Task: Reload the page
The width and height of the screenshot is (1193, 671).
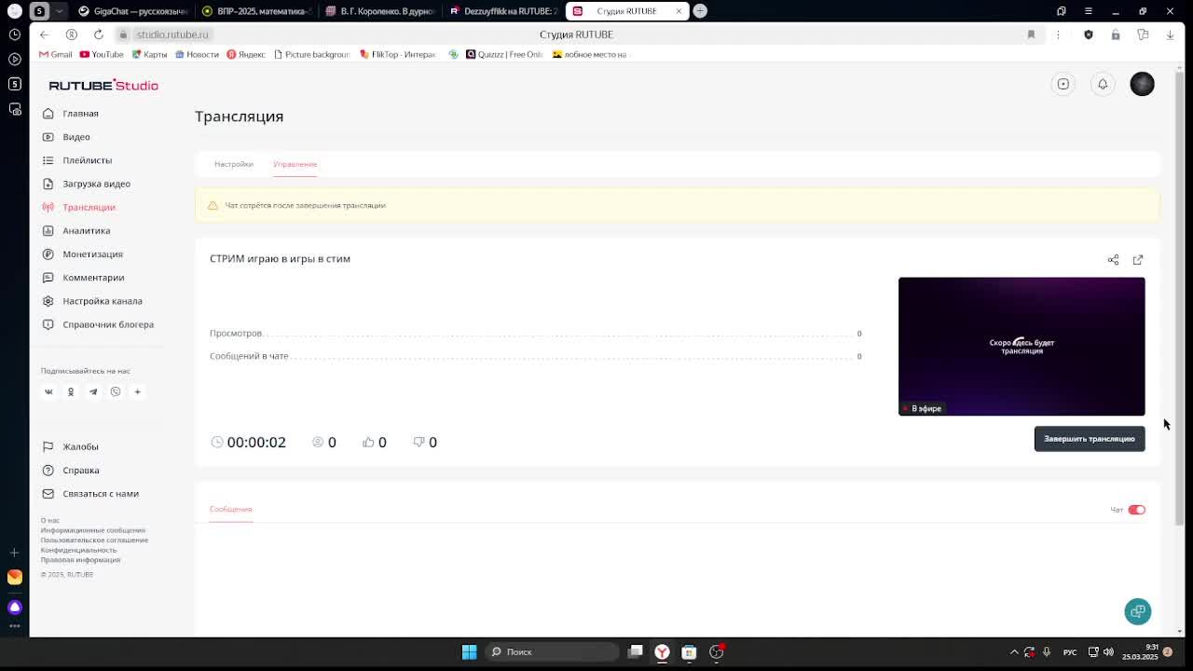Action: [98, 34]
